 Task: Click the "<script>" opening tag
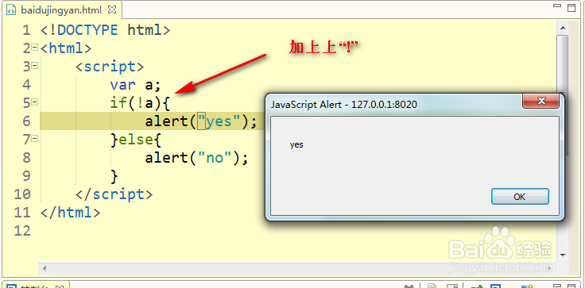pos(110,67)
